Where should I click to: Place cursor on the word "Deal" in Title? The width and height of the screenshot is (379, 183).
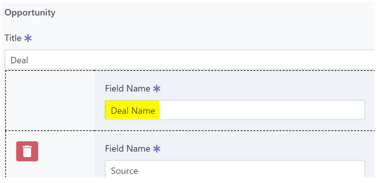tap(19, 60)
